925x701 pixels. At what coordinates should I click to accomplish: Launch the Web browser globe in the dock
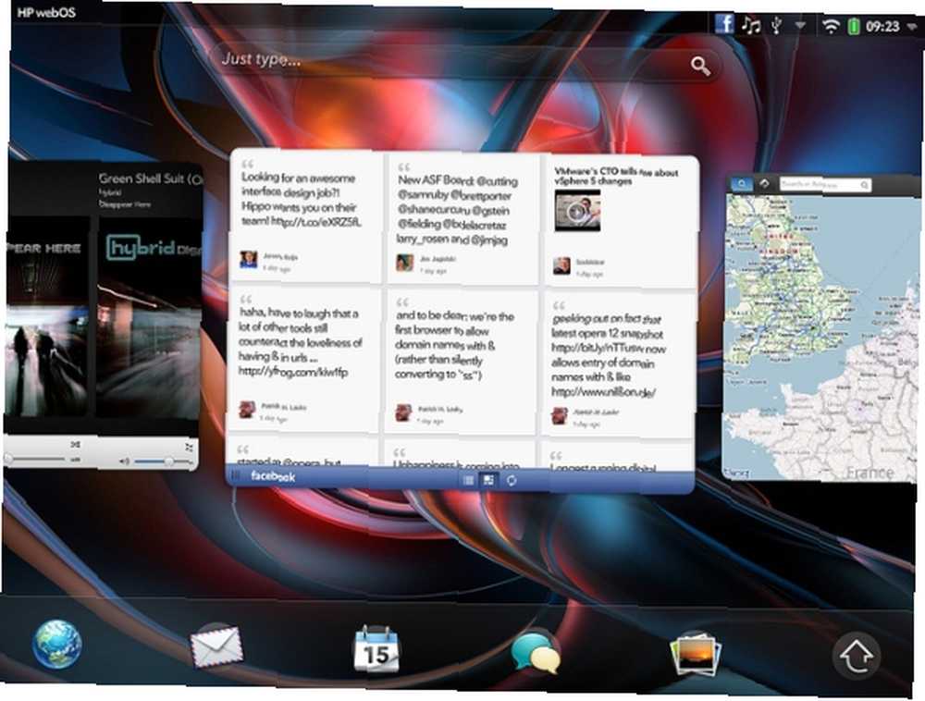click(57, 644)
